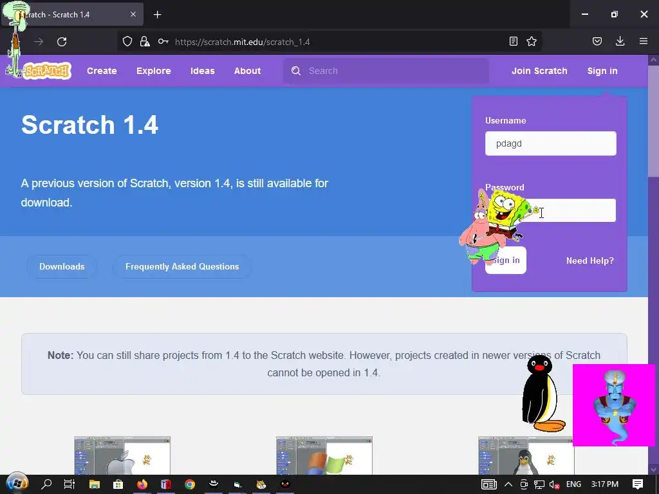Open the Pocket save icon
This screenshot has width=659, height=494.
coord(597,41)
